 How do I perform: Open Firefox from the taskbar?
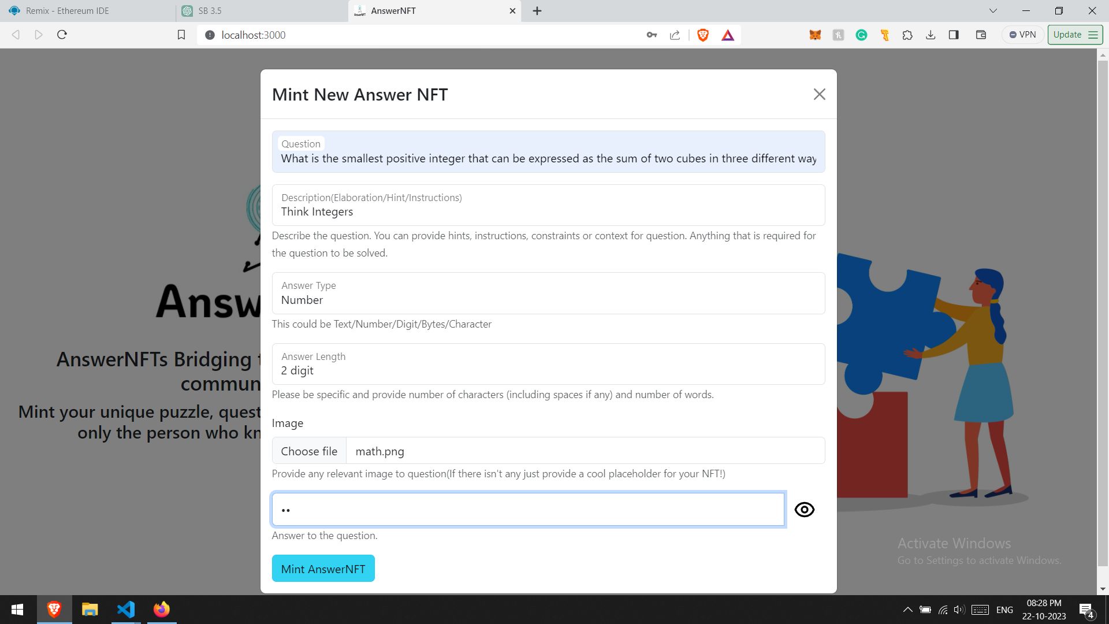point(162,610)
